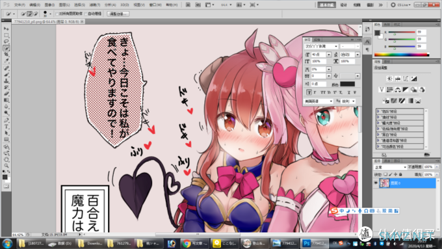Viewport: 442px width, 249px height.
Task: Click the Color Balance adjustment icon
Action: pos(398,90)
